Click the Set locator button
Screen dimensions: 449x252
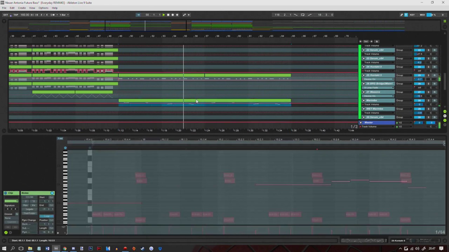coord(366,41)
